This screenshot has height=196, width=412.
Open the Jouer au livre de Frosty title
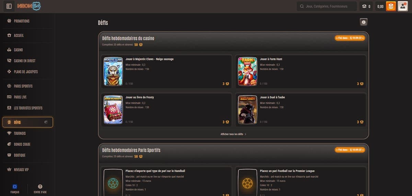140,97
